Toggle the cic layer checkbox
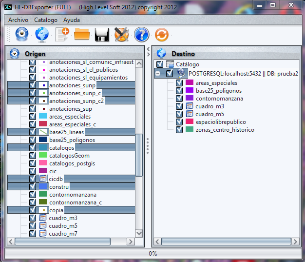The image size is (305, 262). (33, 171)
